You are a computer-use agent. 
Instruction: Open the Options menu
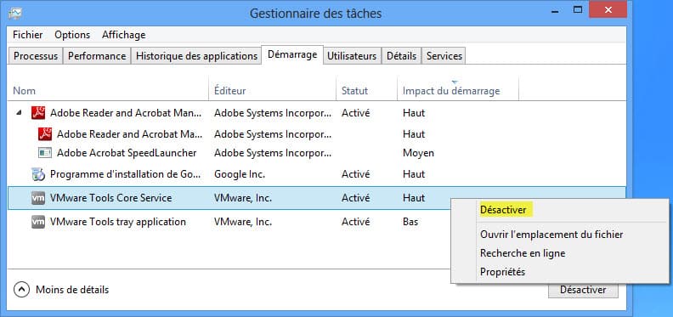[x=72, y=35]
